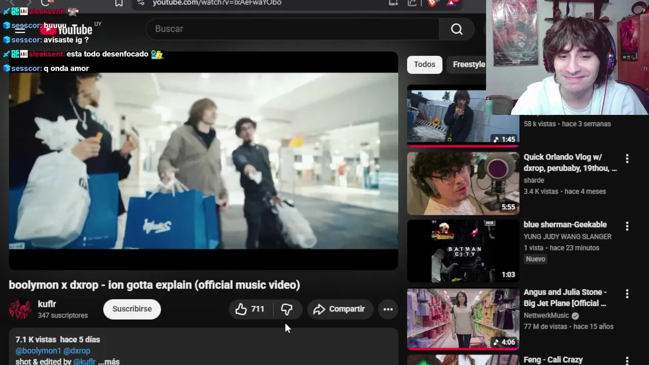649x365 pixels.
Task: Click chat message esta todo desenfocado
Action: [x=107, y=54]
